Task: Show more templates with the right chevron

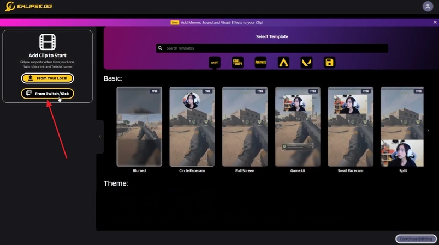Action: click(x=428, y=130)
